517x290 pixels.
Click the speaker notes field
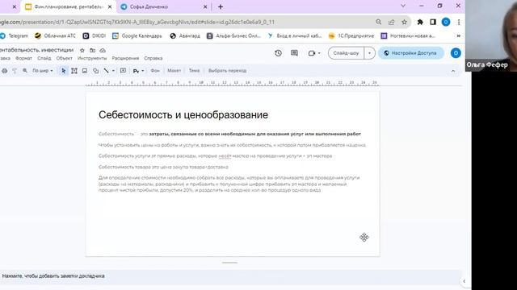tap(231, 275)
